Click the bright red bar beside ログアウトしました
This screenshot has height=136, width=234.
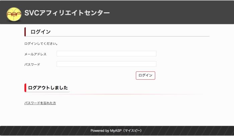[x=25, y=88]
